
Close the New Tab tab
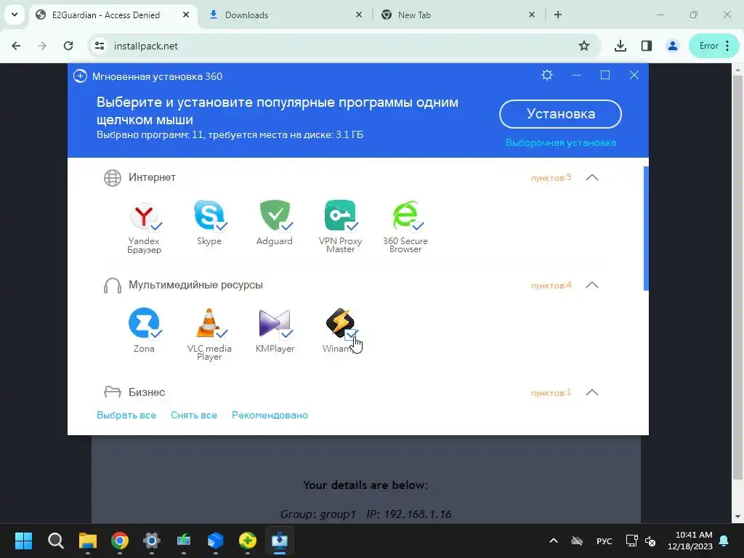click(531, 15)
